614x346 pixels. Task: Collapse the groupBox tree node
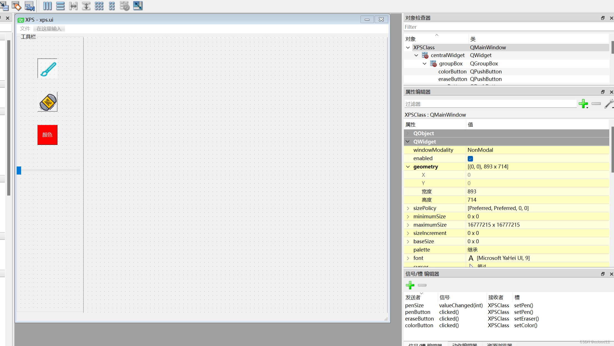coord(424,64)
